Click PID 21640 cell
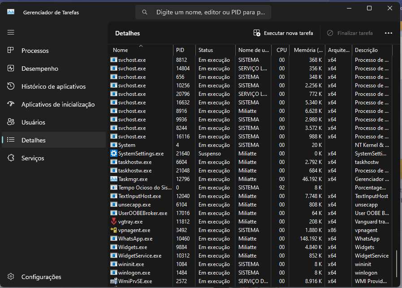402x288 pixels. pyautogui.click(x=183, y=154)
